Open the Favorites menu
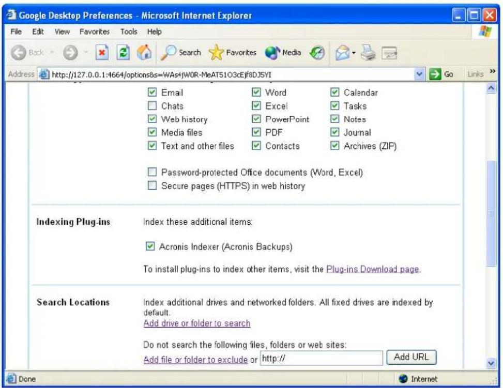This screenshot has width=503, height=388. [x=95, y=32]
